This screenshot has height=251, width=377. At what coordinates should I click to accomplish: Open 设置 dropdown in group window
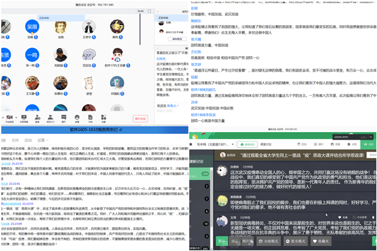pos(43,140)
